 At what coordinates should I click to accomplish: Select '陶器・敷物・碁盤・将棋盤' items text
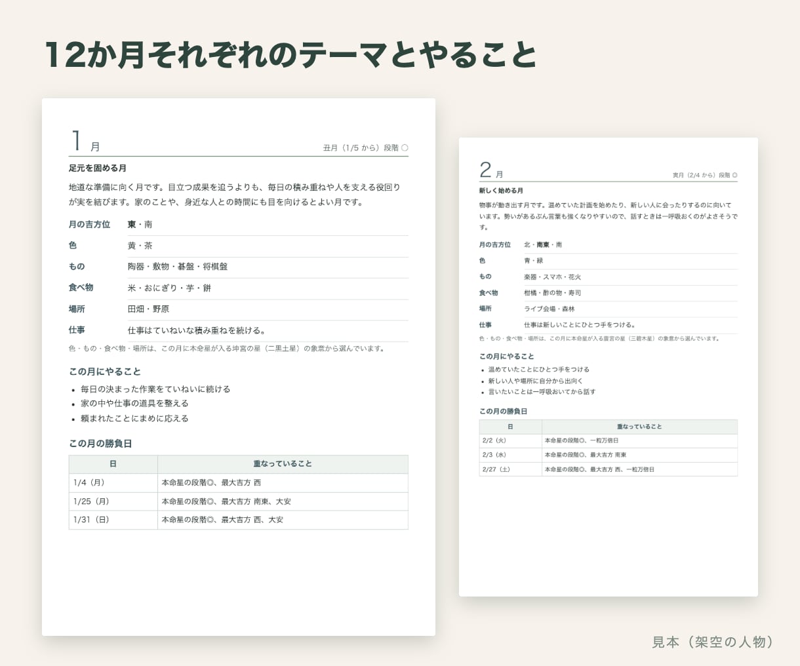178,267
